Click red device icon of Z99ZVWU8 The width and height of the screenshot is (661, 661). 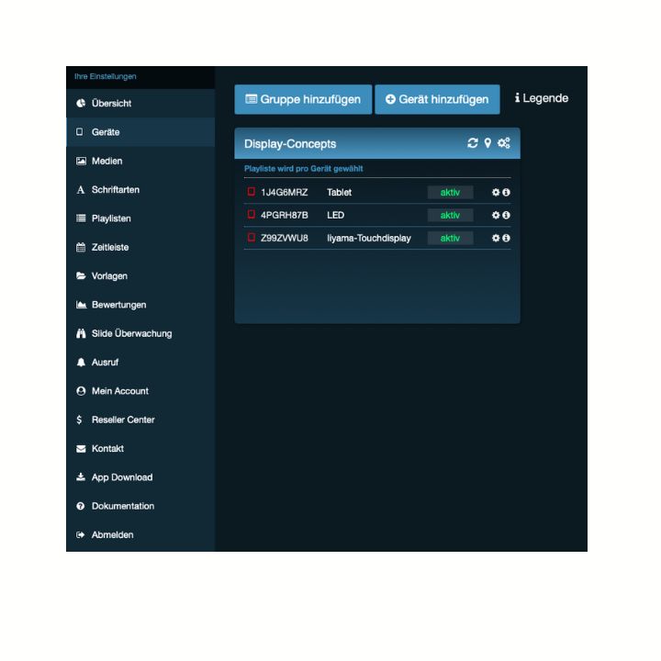point(252,238)
